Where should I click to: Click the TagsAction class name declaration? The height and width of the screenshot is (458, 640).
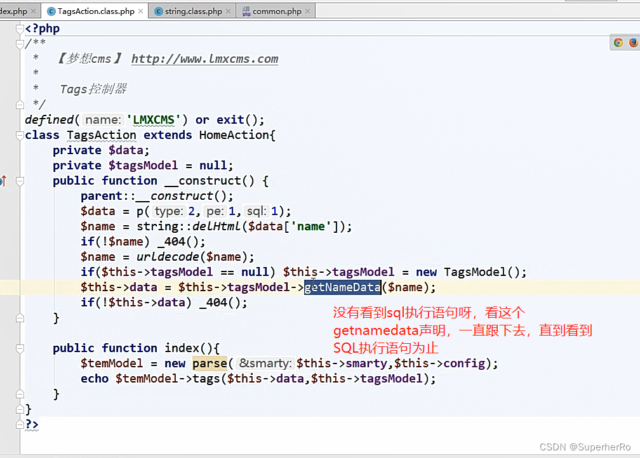101,135
